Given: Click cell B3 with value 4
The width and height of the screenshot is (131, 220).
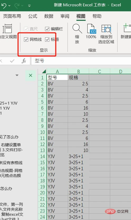Looking at the screenshot, I should [x=79, y=90].
